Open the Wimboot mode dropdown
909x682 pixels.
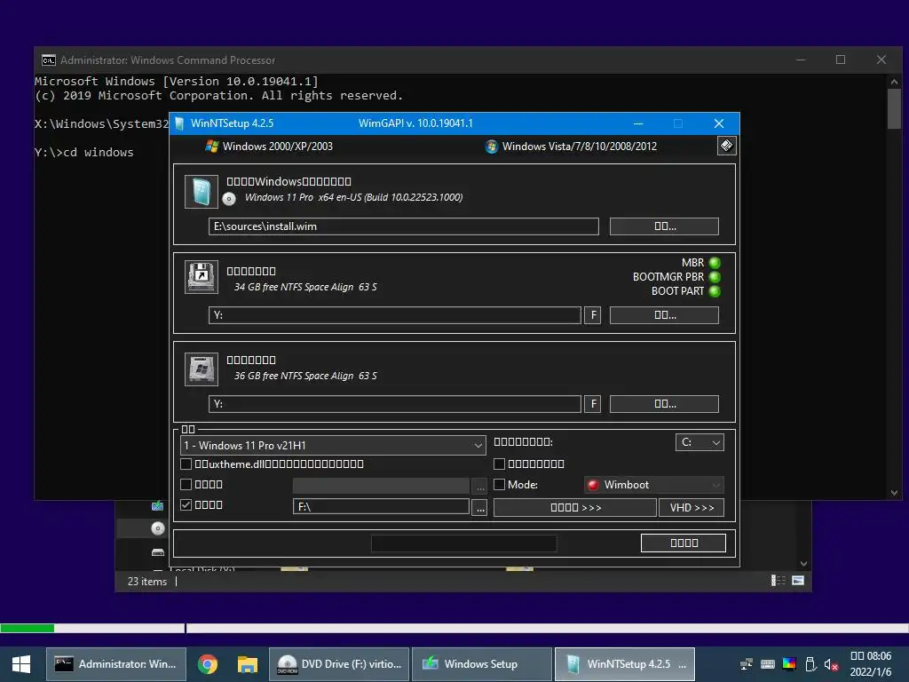[x=654, y=485]
